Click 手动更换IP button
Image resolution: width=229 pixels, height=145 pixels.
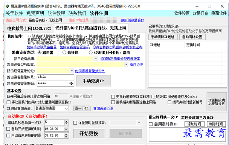[93, 81]
